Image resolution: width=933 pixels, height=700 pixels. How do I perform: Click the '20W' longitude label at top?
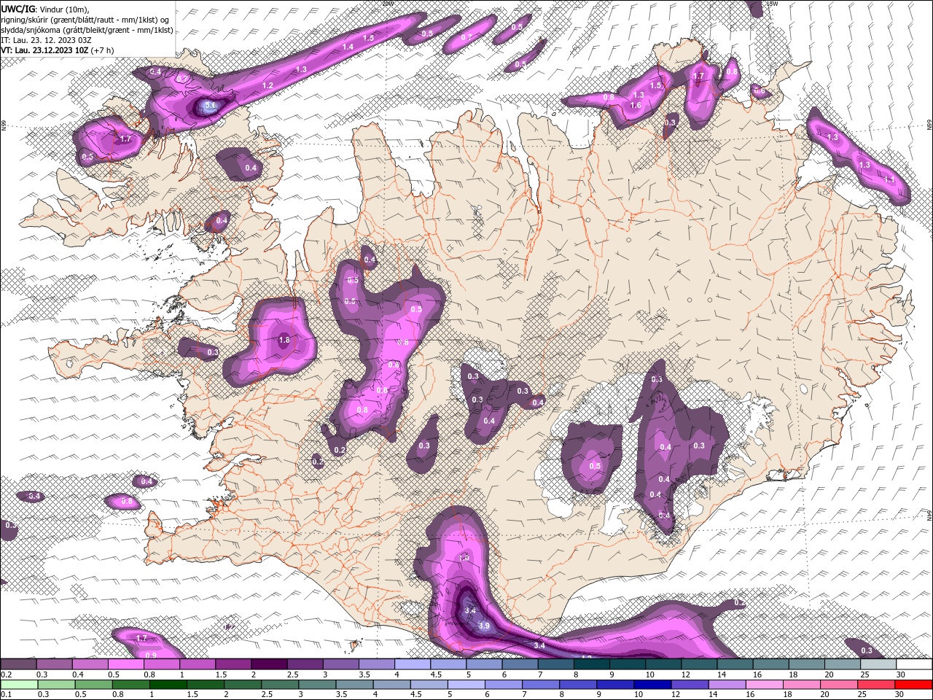click(x=387, y=4)
